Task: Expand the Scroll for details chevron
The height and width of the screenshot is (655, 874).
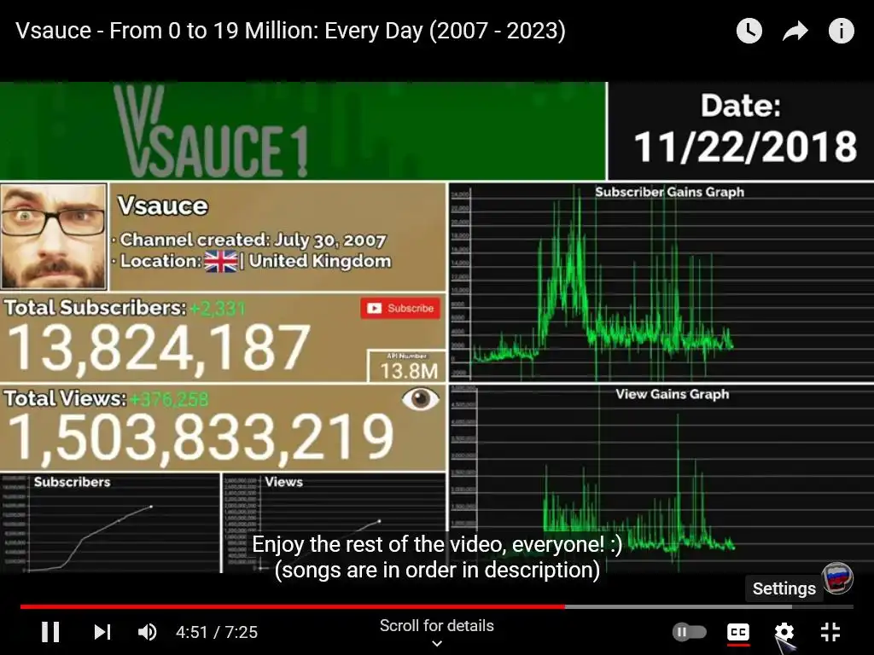Action: click(437, 644)
